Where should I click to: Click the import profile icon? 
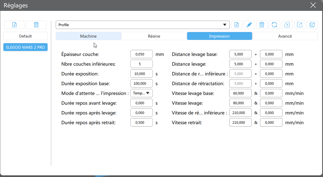click(287, 25)
